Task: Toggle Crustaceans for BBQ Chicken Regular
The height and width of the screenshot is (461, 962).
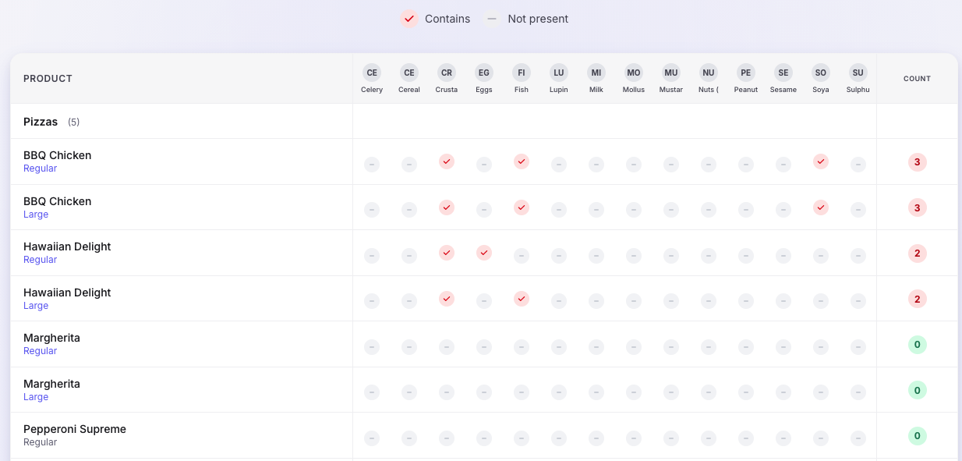Action: 447,162
